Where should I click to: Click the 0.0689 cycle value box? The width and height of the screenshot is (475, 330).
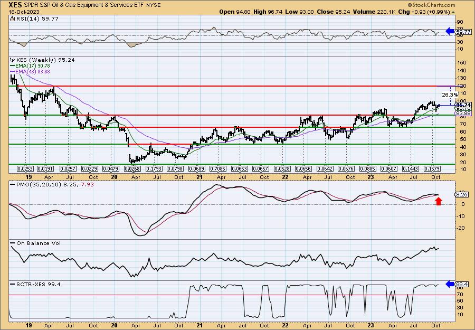click(196, 168)
